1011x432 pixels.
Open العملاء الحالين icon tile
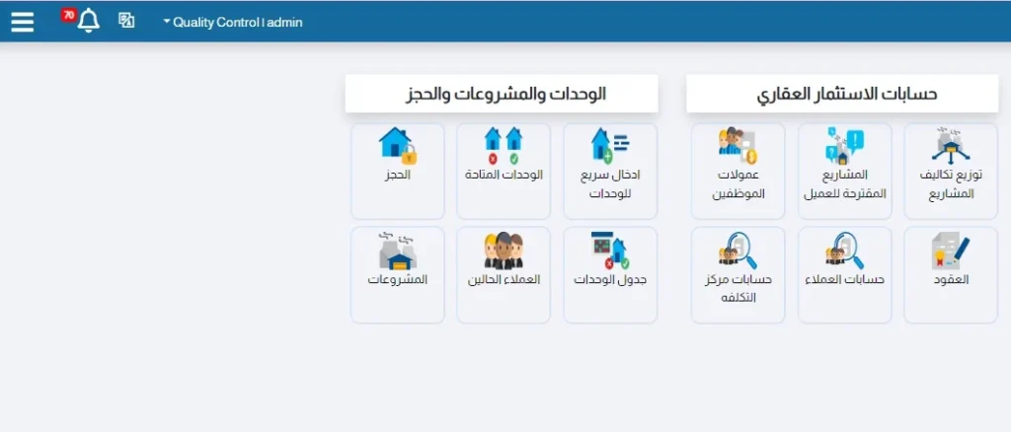pyautogui.click(x=504, y=251)
